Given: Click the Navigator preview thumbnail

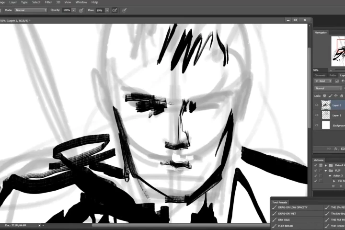Looking at the screenshot, I should click(338, 51).
